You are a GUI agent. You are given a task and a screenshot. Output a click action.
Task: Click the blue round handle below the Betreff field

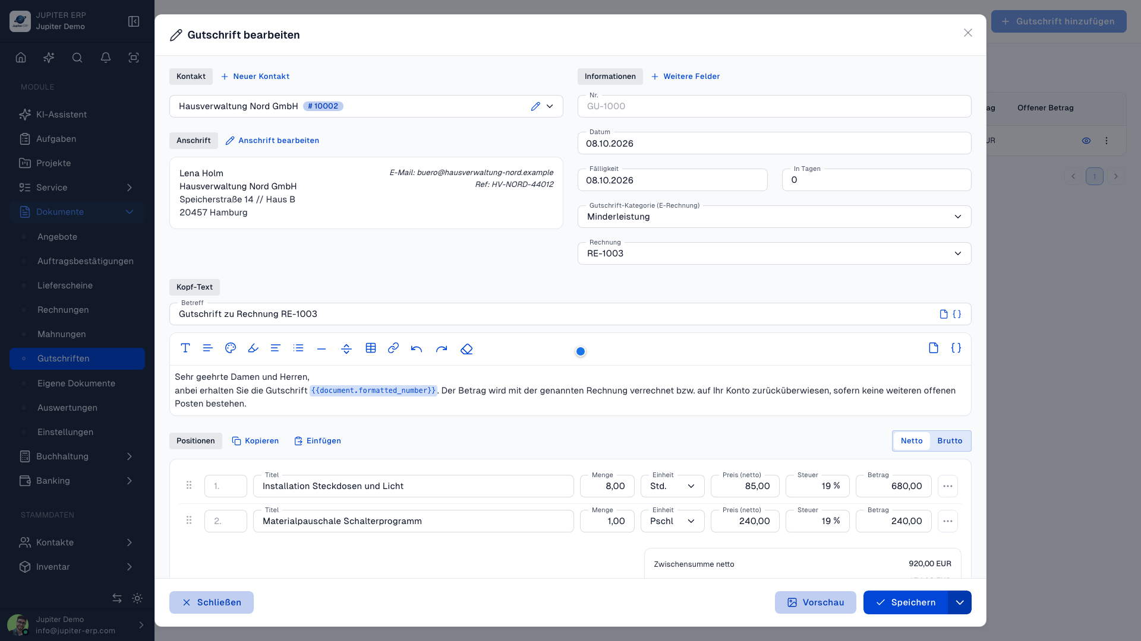(581, 351)
